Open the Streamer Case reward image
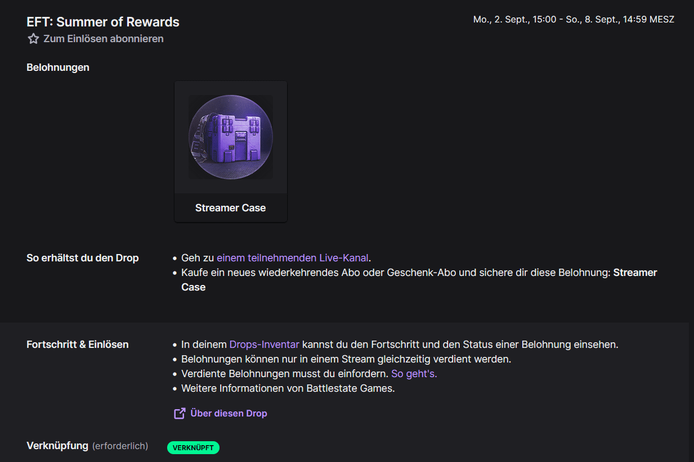 (231, 137)
